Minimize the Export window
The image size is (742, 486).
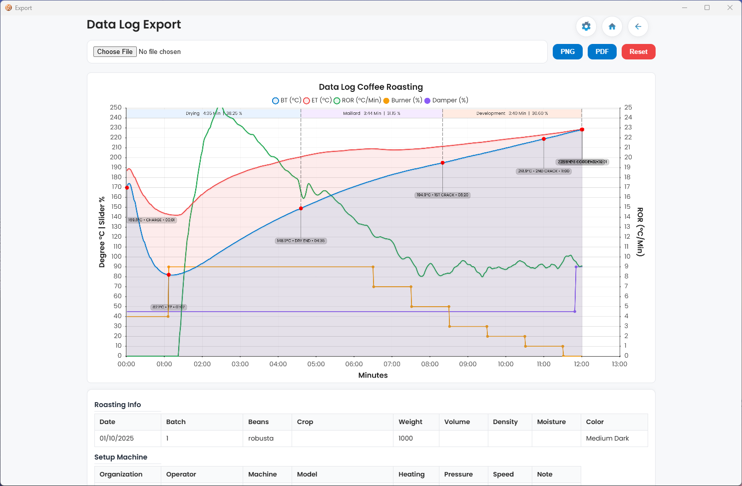(x=685, y=7)
